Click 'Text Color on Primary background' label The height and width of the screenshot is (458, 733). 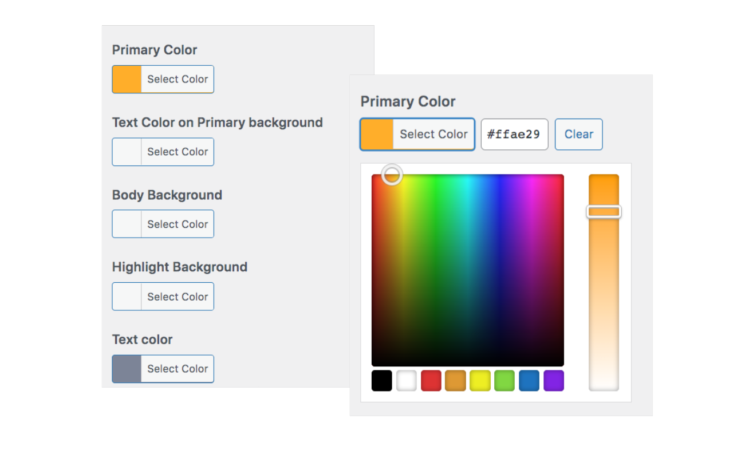pos(218,123)
